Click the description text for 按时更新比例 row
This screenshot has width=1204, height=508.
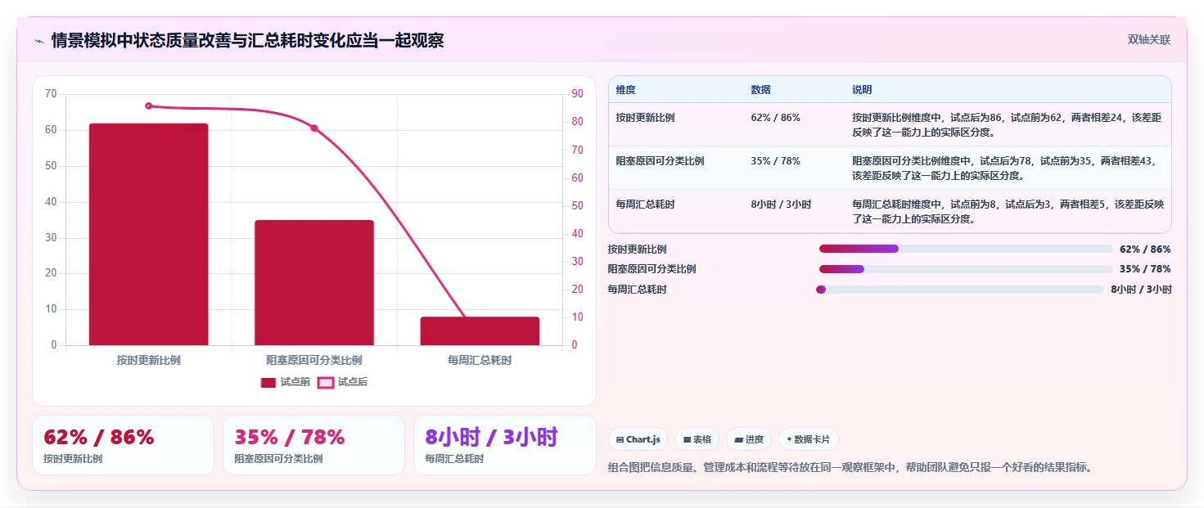[x=1007, y=124]
